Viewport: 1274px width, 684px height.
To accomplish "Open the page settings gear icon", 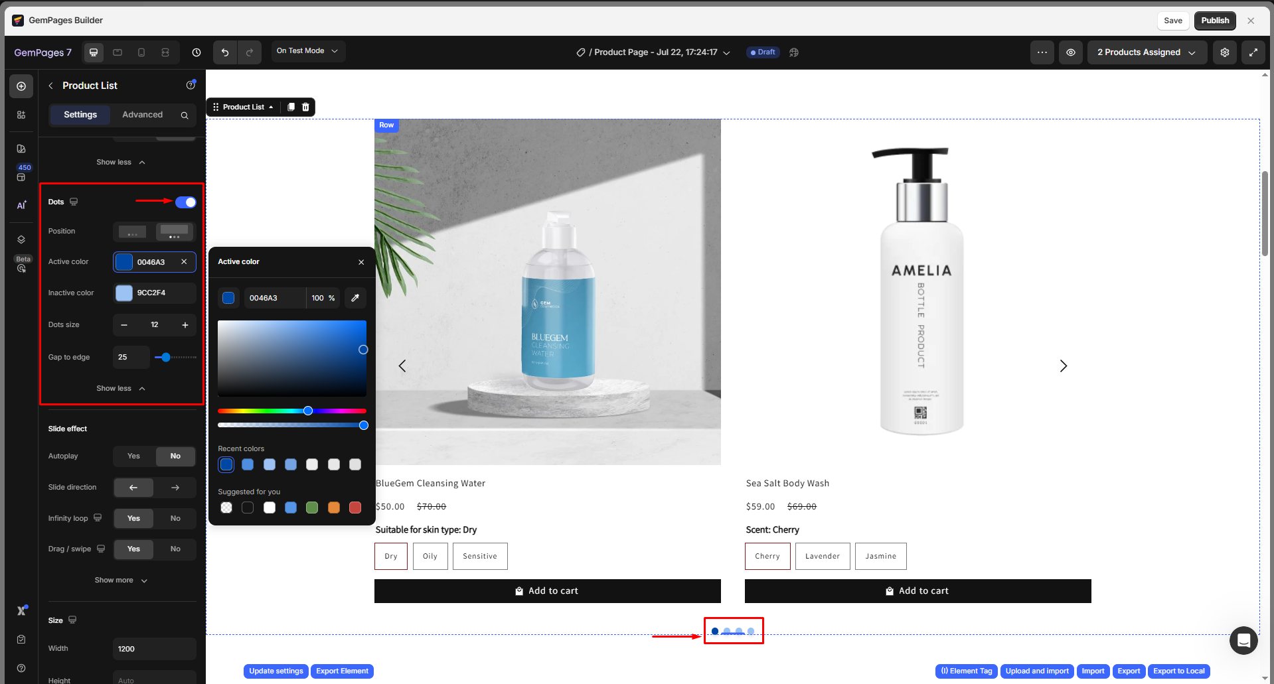I will (x=1225, y=52).
